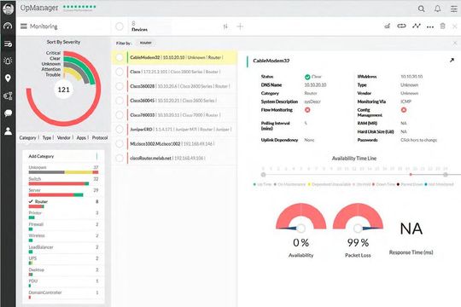The height and width of the screenshot is (307, 461).
Task: Click the Router filter chip
Action: [145, 43]
